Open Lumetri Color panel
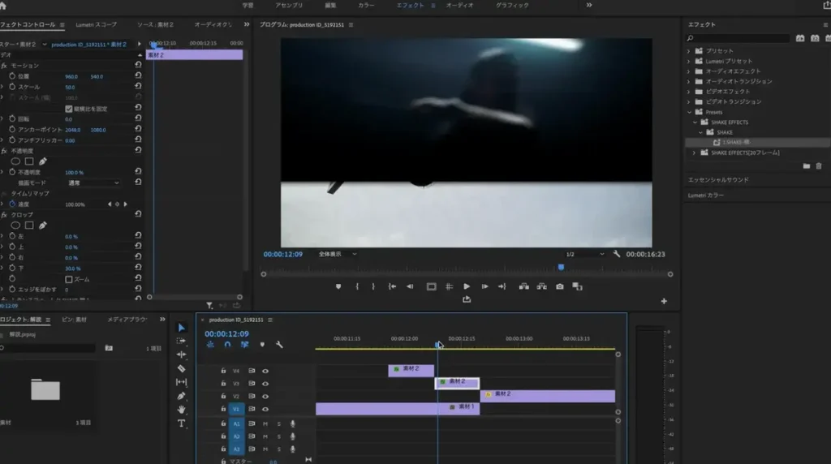This screenshot has height=464, width=831. 705,195
